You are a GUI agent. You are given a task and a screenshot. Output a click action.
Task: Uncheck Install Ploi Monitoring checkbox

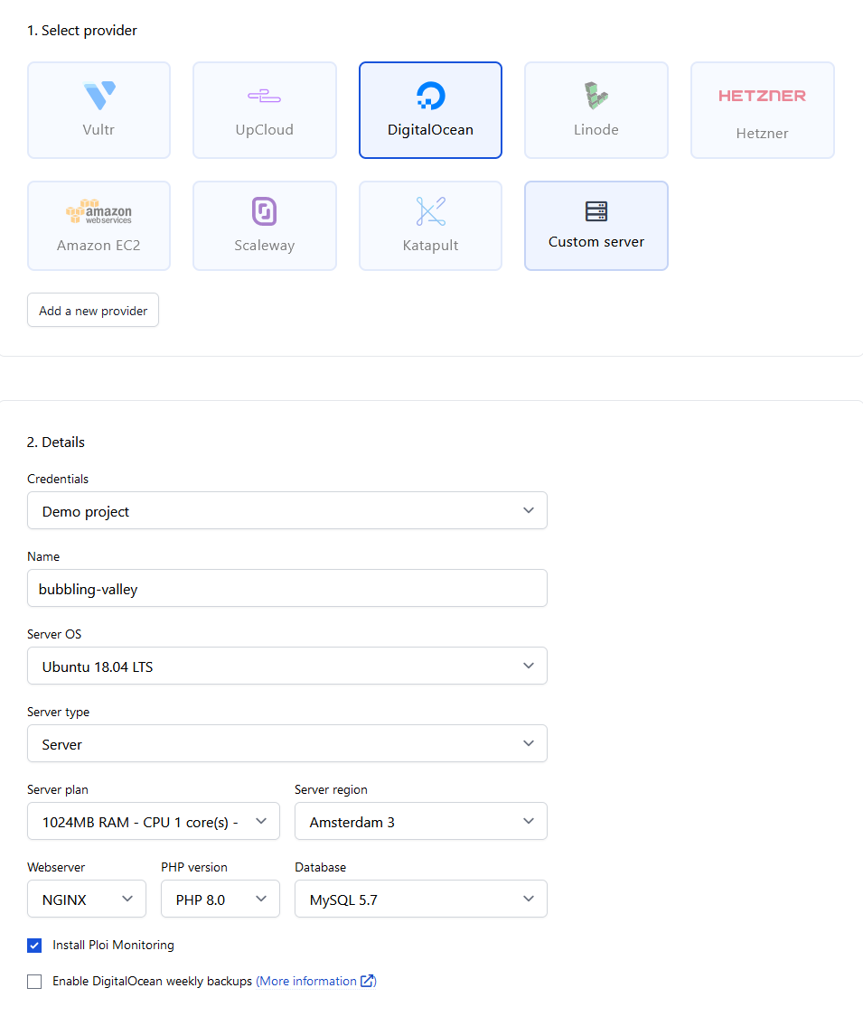pos(34,946)
